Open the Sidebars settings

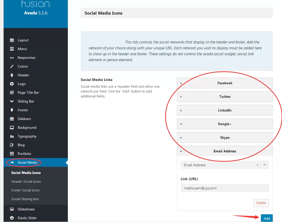pyautogui.click(x=36, y=119)
